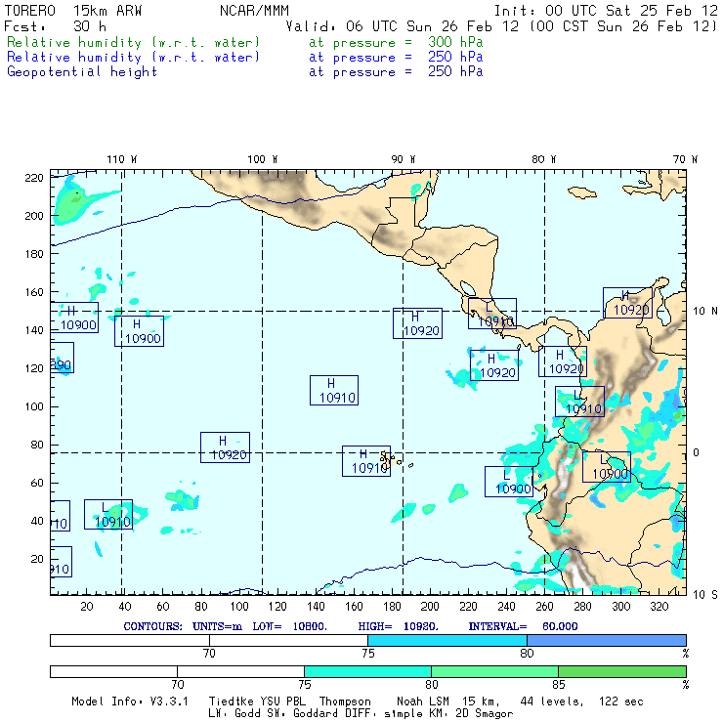This screenshot has width=723, height=723.
Task: Click the 'INTERVAL= 60.000' contour value
Action: [523, 626]
